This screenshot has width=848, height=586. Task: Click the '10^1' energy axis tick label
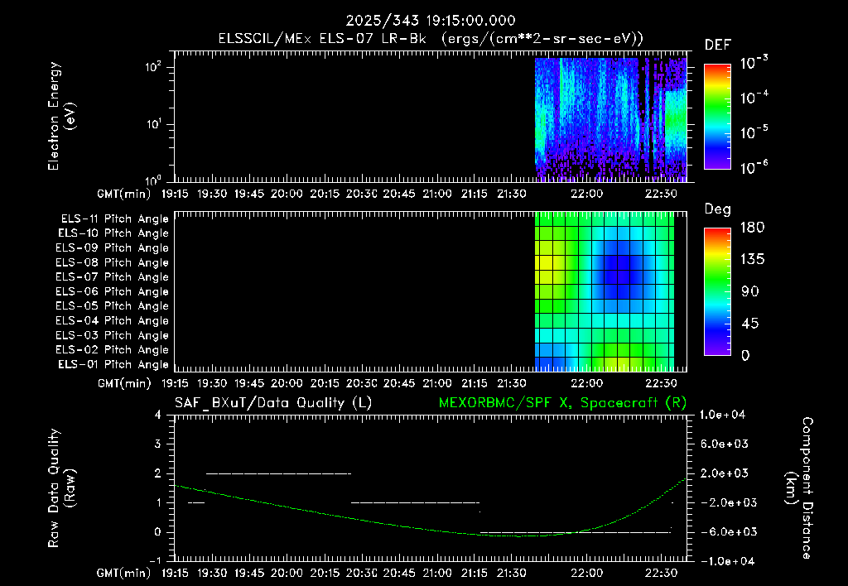(153, 124)
